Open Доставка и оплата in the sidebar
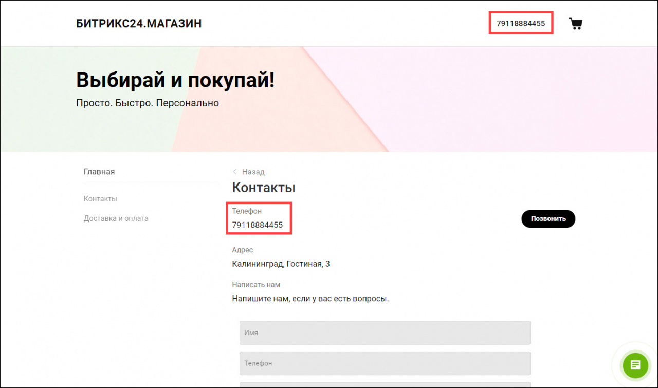 [116, 218]
